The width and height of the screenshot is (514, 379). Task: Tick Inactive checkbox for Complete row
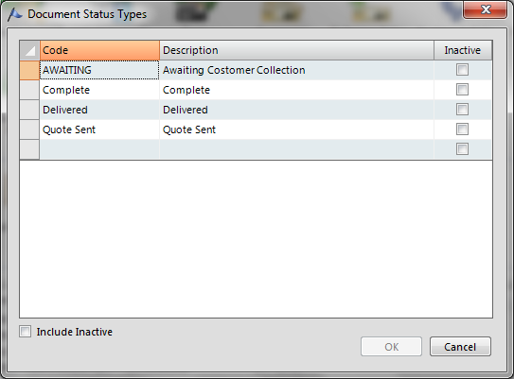462,90
